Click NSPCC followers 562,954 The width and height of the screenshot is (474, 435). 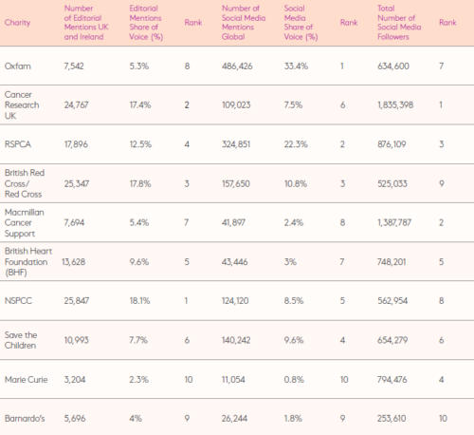pos(392,301)
